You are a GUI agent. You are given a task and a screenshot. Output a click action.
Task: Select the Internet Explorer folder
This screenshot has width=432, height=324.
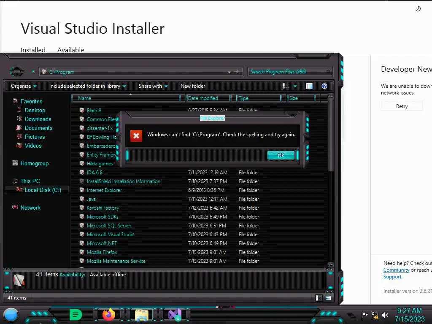click(104, 190)
